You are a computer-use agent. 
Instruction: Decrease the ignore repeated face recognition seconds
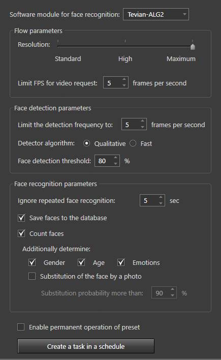pyautogui.click(x=161, y=203)
